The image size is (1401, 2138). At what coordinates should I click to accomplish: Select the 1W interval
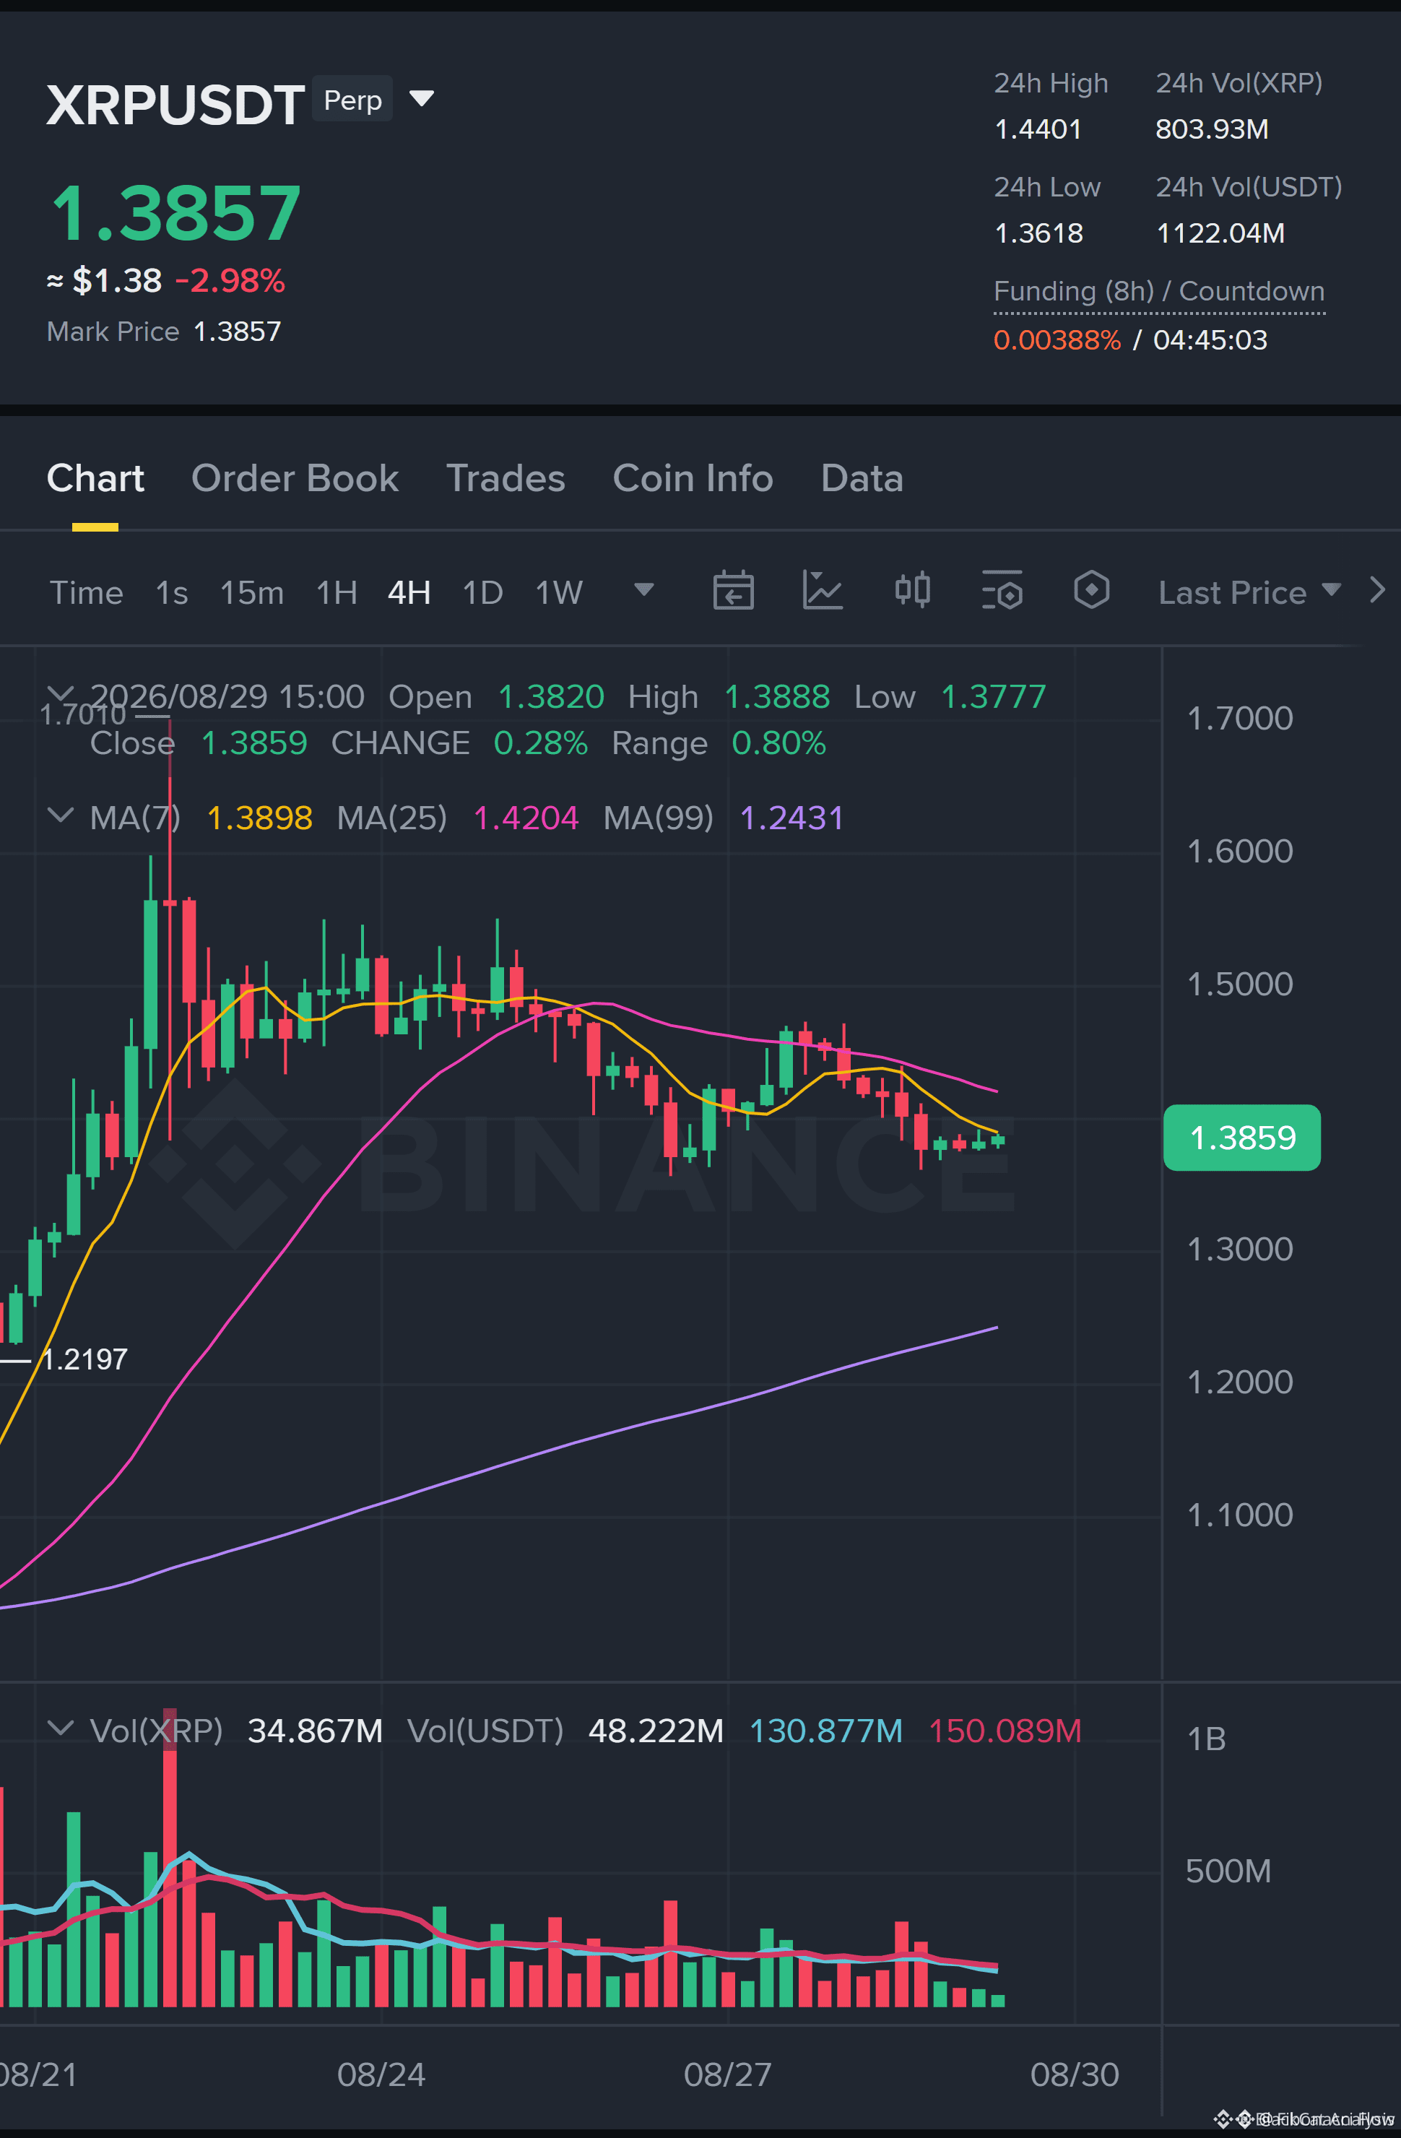(559, 592)
